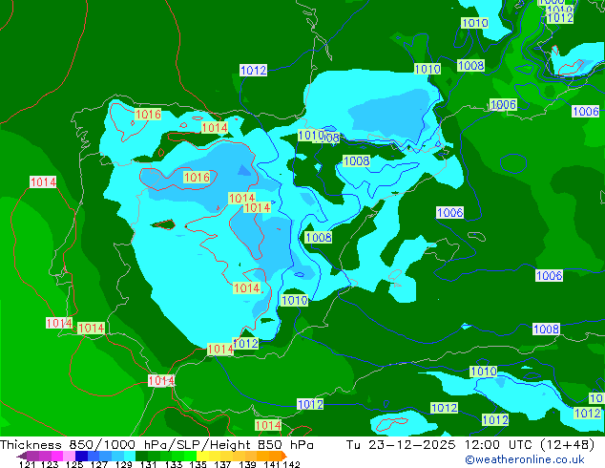Click the legend value 127
605x468 pixels.
(x=99, y=464)
